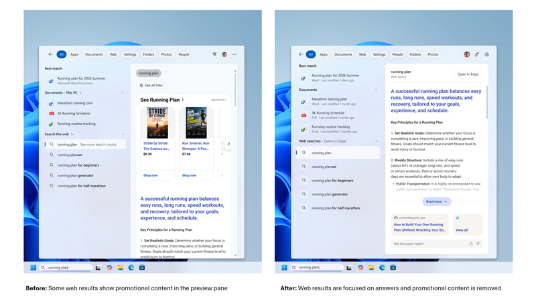Click the settings gear icon in search header
This screenshot has height=301, width=536.
487,54
